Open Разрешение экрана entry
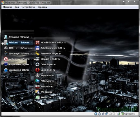140x117 pixels. pos(18,64)
